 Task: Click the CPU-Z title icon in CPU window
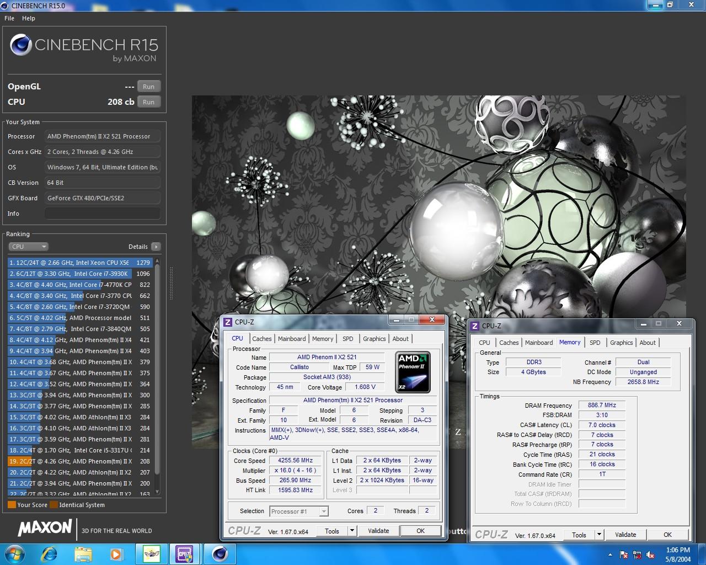point(228,322)
